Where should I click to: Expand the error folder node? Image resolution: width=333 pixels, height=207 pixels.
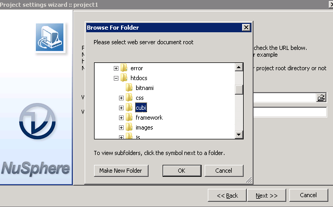[116, 69]
